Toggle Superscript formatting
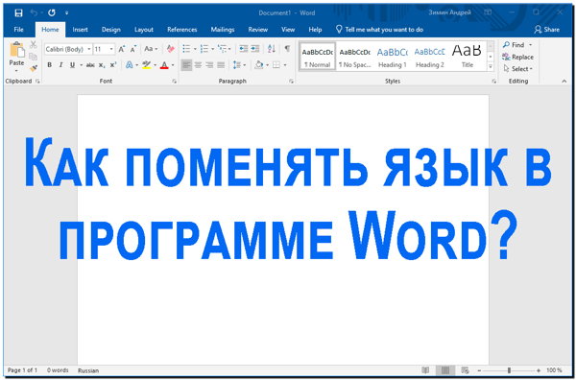The width and height of the screenshot is (576, 380). 113,65
